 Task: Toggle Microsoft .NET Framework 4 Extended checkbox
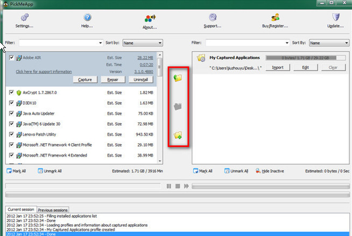[11, 155]
